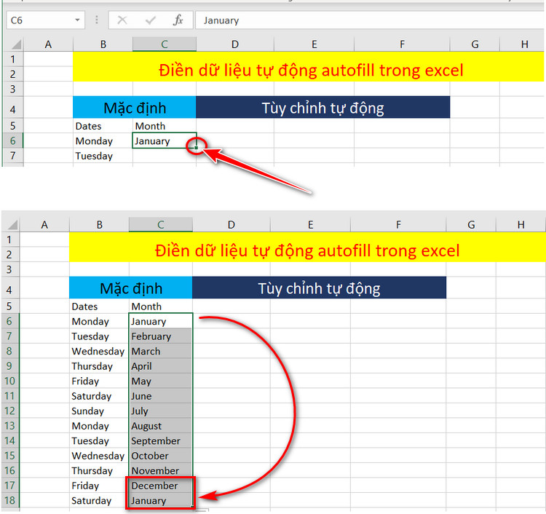
Task: Select column C header in upper spreadsheet
Action: pos(165,44)
